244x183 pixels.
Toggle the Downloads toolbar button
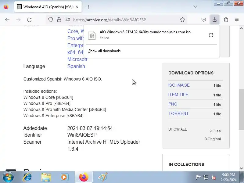(x=215, y=20)
